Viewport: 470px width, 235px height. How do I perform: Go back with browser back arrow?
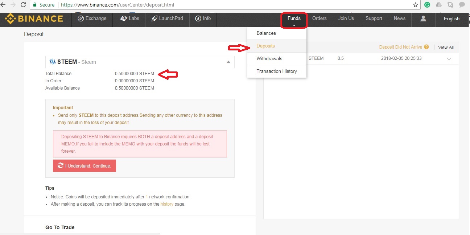coord(4,5)
